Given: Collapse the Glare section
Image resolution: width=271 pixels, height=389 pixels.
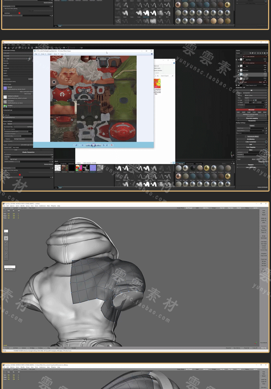Looking at the screenshot, I should [x=237, y=150].
